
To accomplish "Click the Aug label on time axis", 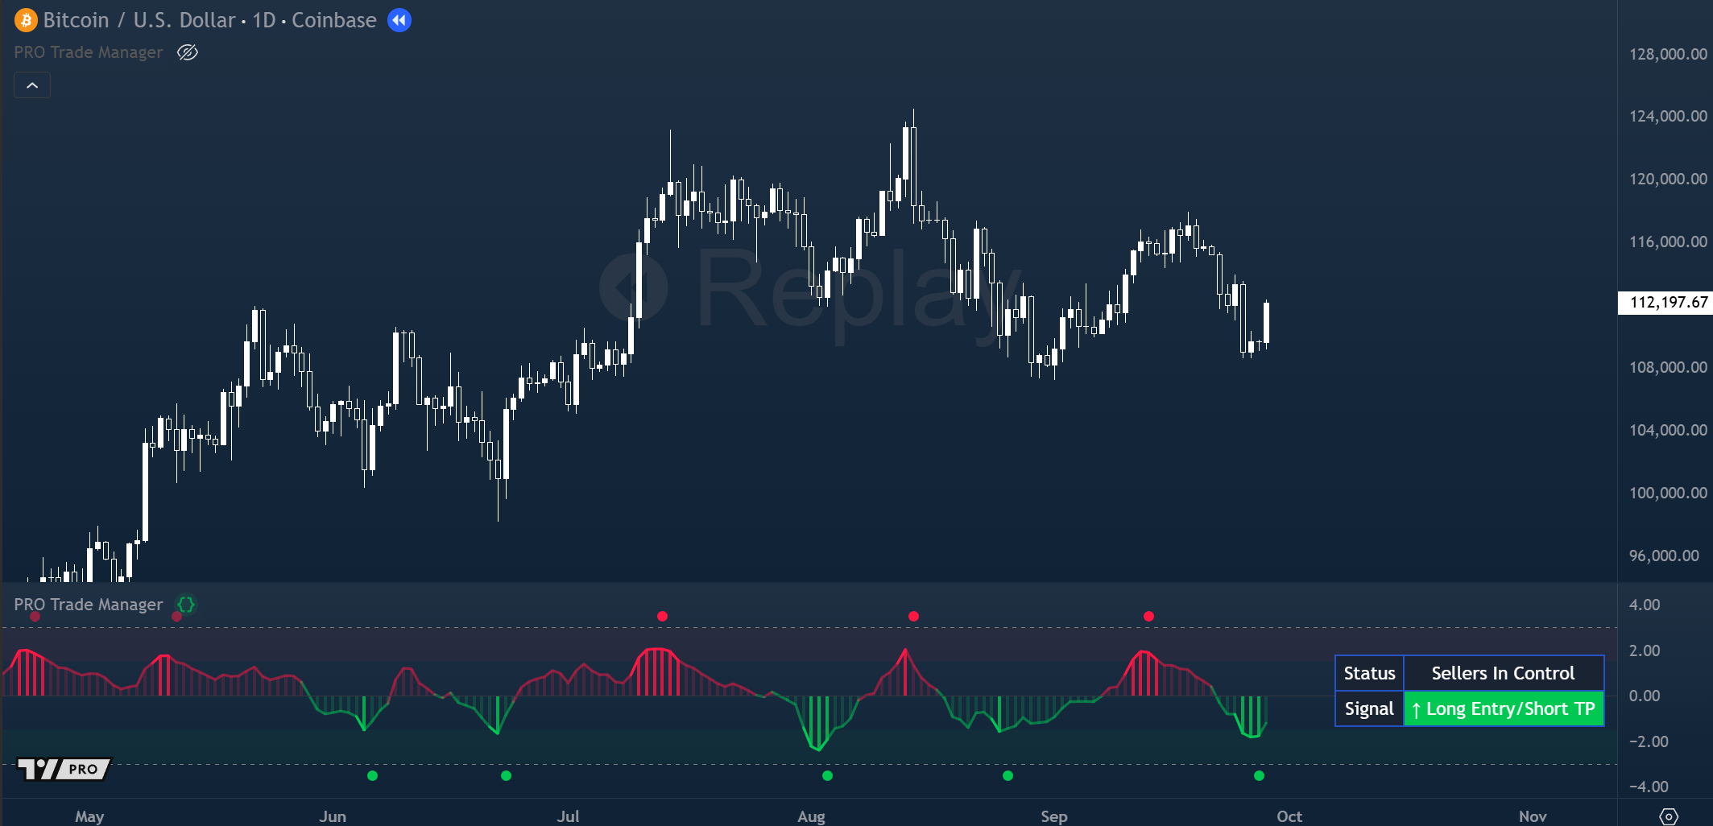I will [x=811, y=816].
